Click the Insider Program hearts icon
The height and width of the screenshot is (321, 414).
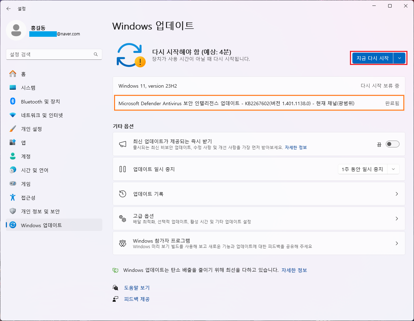point(123,243)
